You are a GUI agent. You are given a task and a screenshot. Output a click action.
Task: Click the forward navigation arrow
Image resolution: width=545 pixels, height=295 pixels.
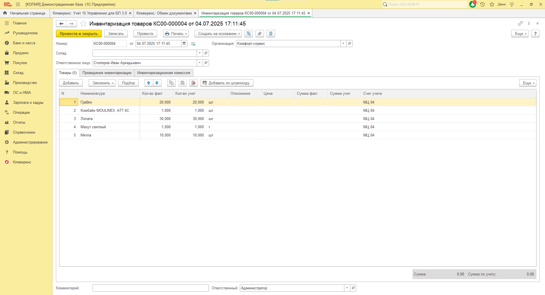(72, 24)
